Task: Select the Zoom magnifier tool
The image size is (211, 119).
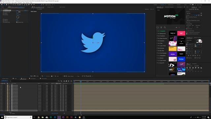Action: pos(9,5)
